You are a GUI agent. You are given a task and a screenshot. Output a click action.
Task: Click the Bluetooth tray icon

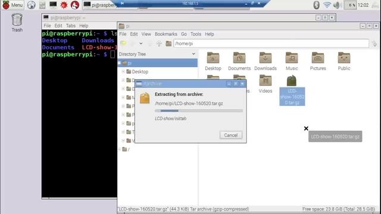tap(316, 5)
